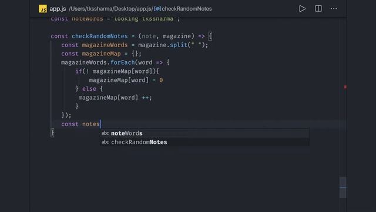Select the app.js tab title
Viewport: 376px width, 212px height.
(58, 9)
